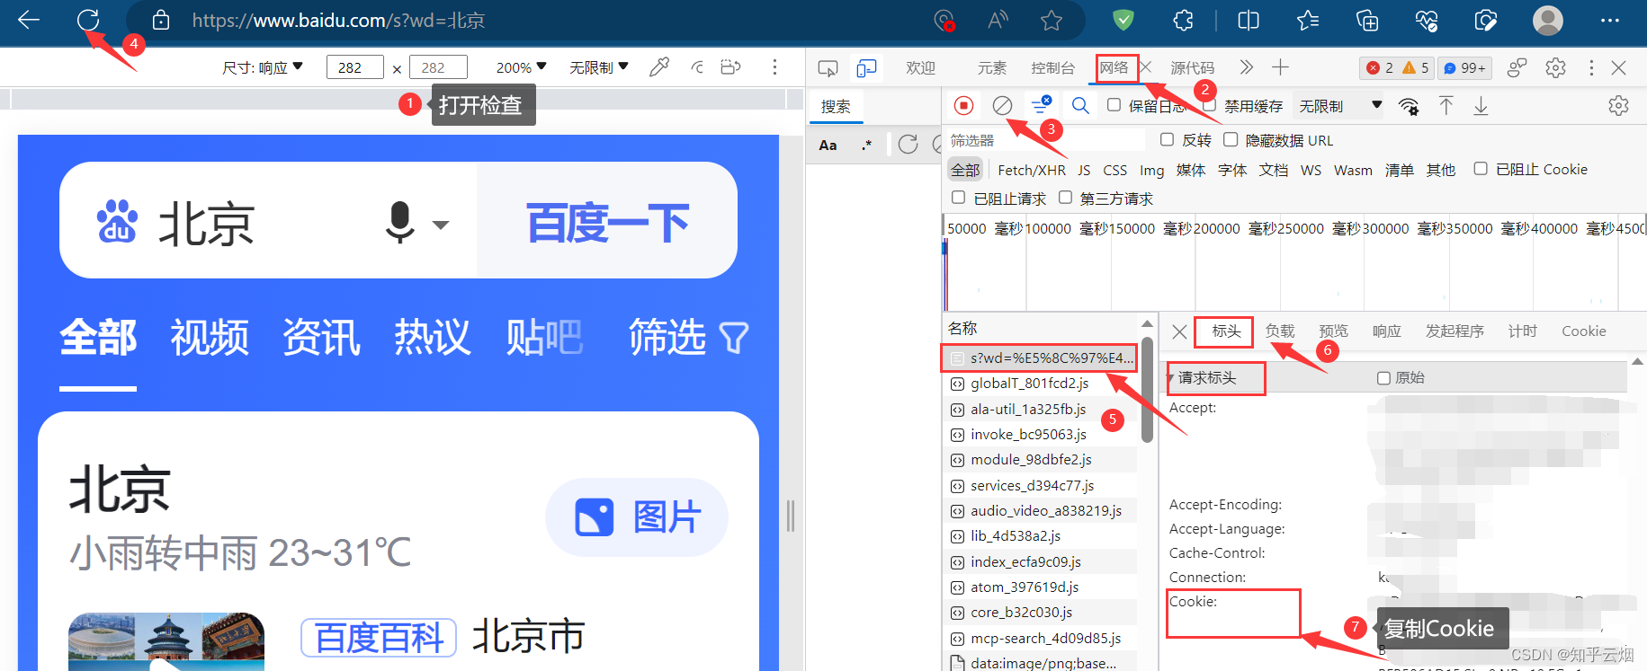Image resolution: width=1647 pixels, height=671 pixels.
Task: Click 图片 button on 北京 card
Action: (x=637, y=517)
